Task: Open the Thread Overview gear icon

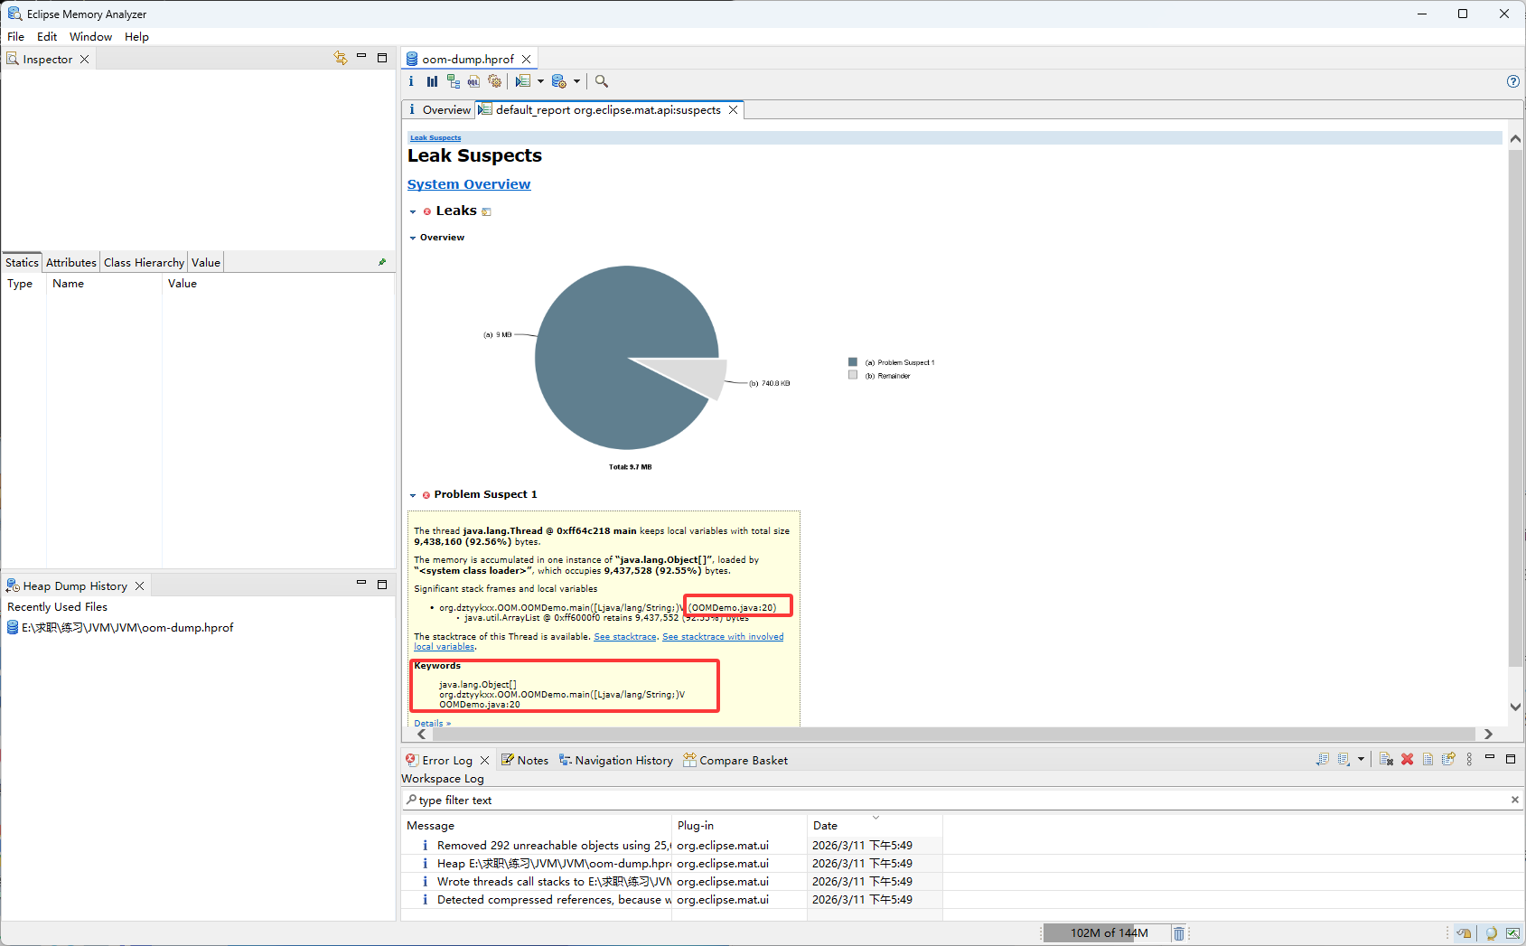Action: pyautogui.click(x=494, y=81)
